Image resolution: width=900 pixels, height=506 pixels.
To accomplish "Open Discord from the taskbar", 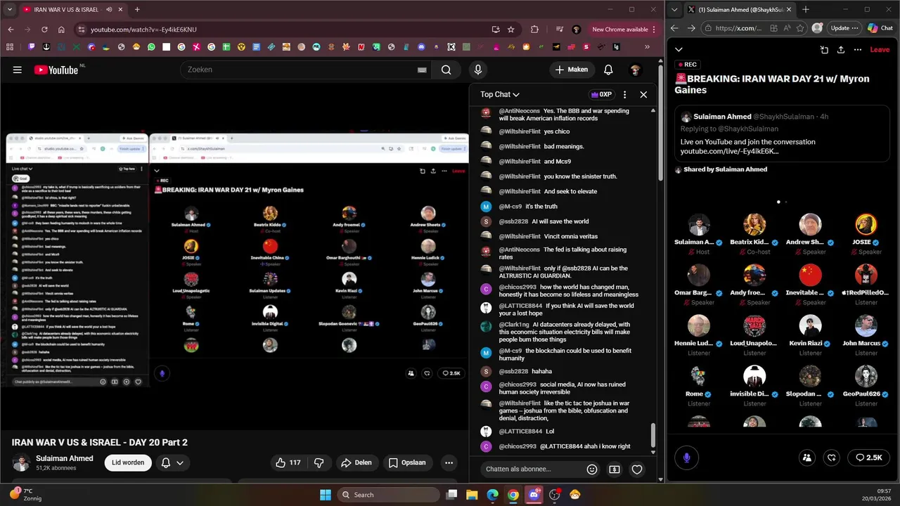I will point(534,495).
